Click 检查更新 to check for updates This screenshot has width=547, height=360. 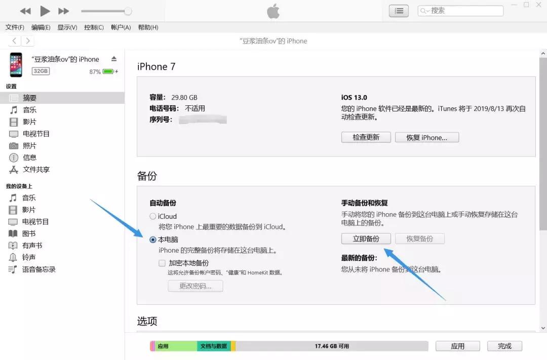click(x=366, y=137)
